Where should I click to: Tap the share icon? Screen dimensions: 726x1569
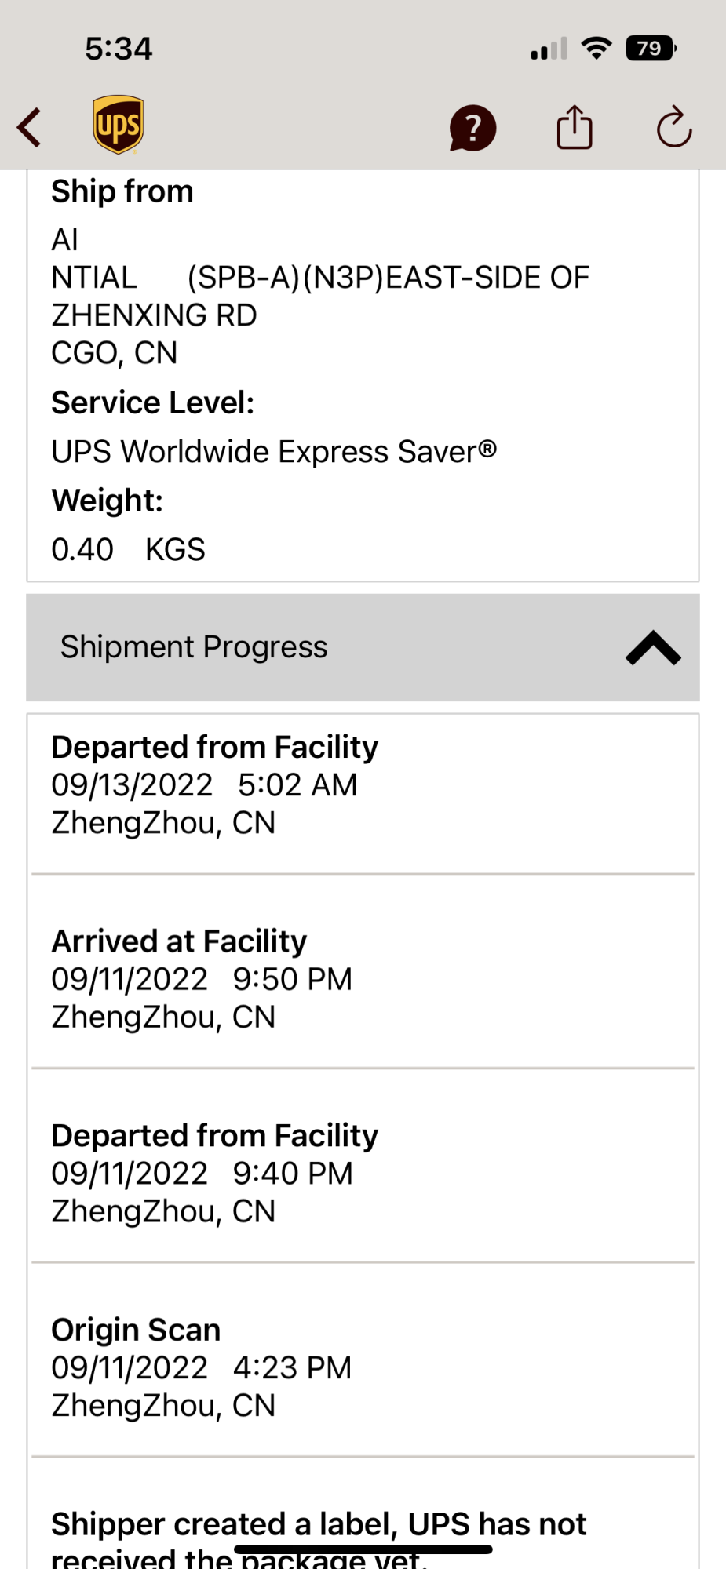tap(575, 127)
